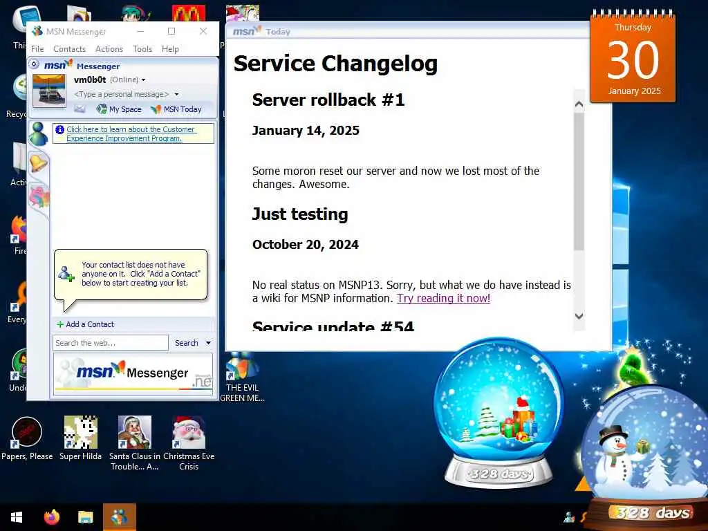Click the 'January 14, 2025' date text
The image size is (708, 531).
[306, 131]
